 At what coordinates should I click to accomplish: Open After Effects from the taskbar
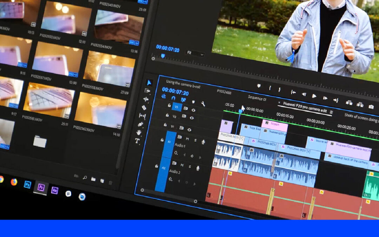pos(55,190)
